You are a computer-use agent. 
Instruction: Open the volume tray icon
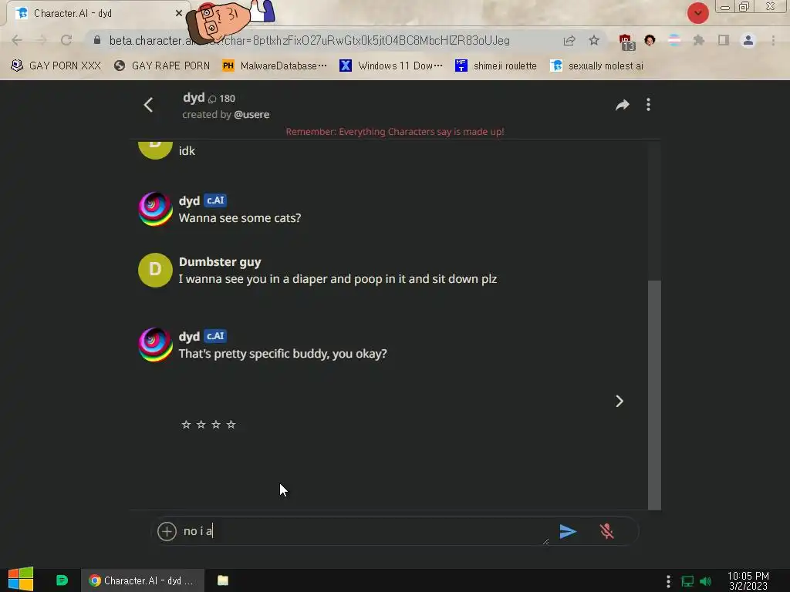[706, 581]
